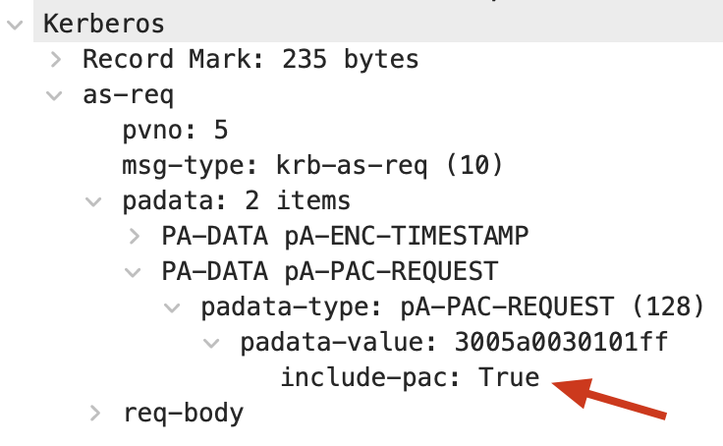This screenshot has height=446, width=723.
Task: Select the as-req tree label
Action: tap(128, 95)
